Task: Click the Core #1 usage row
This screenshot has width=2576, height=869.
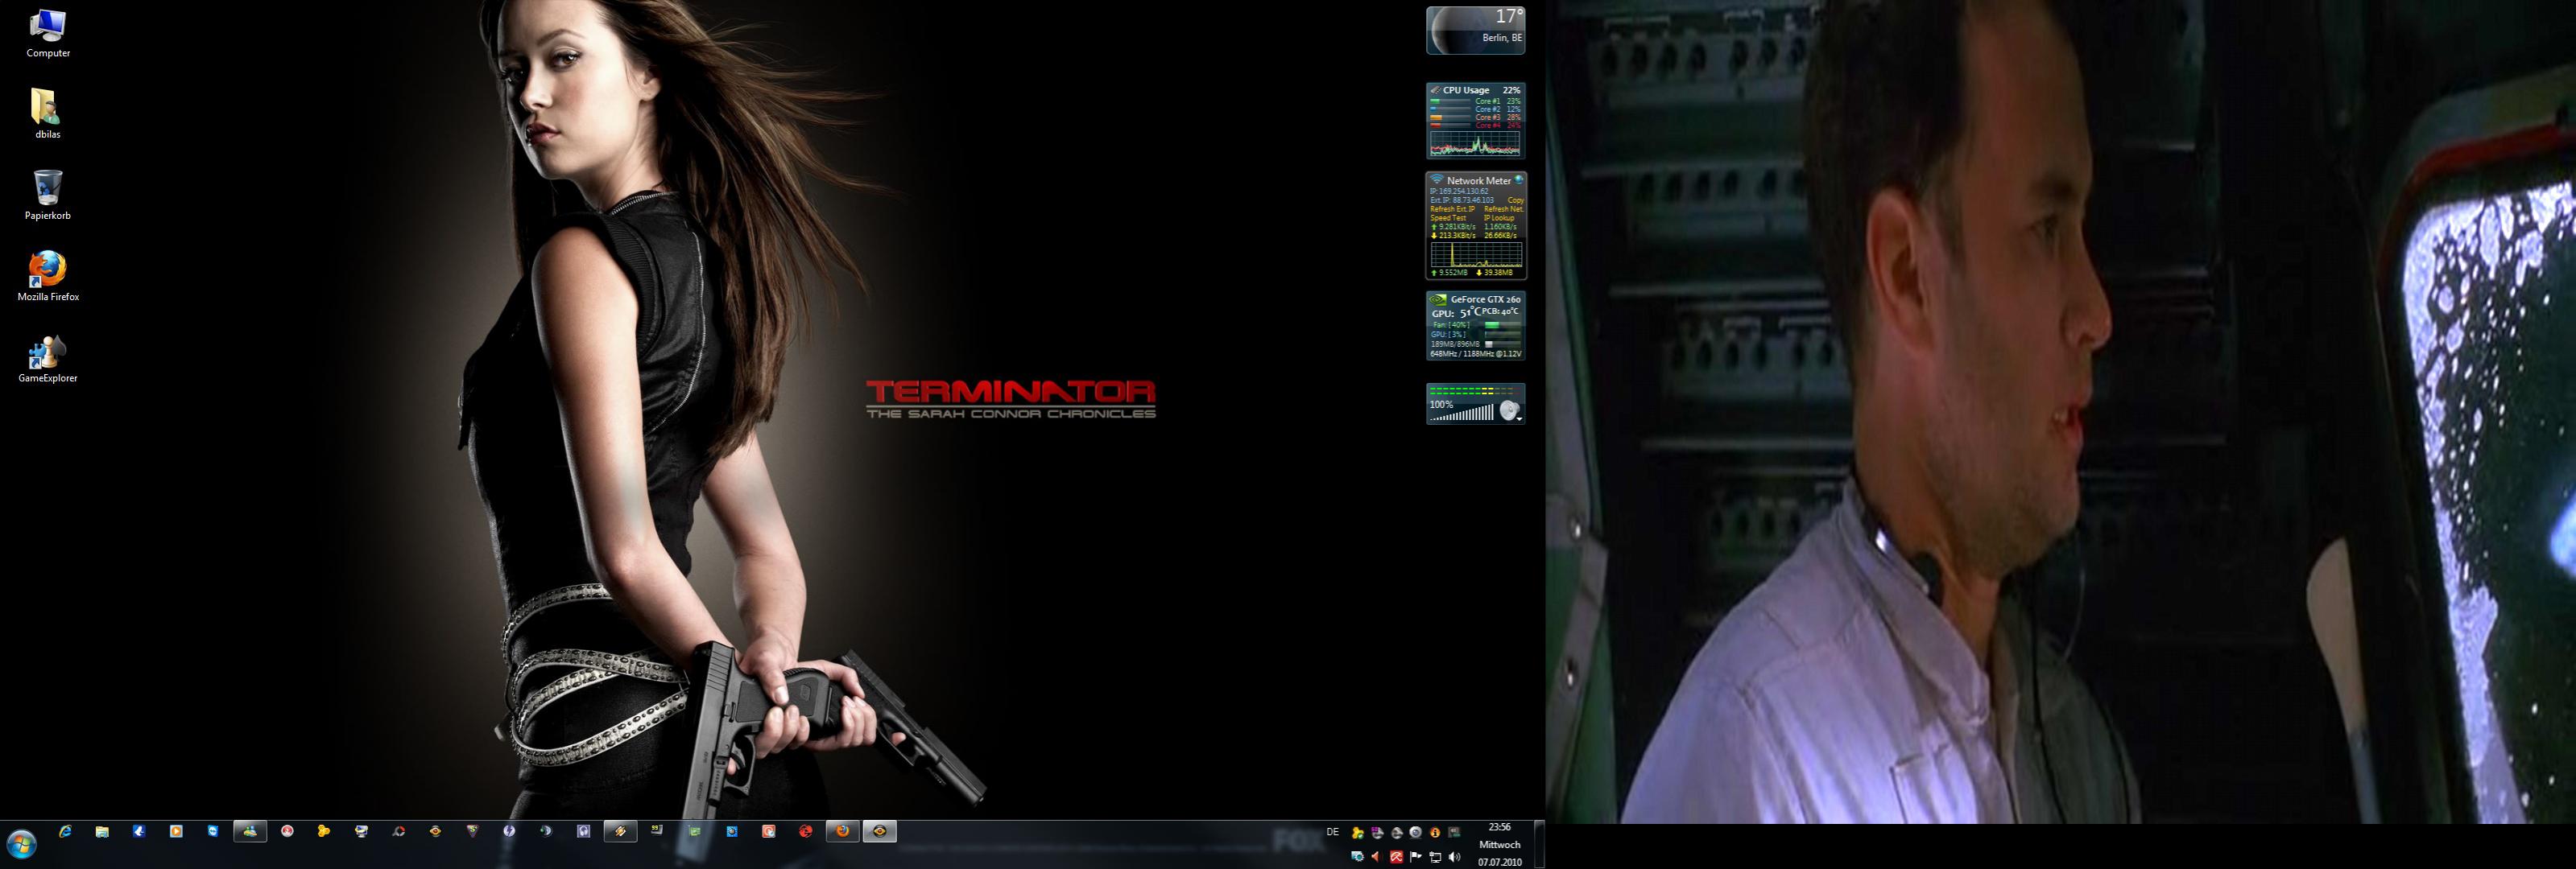Action: tap(1475, 101)
